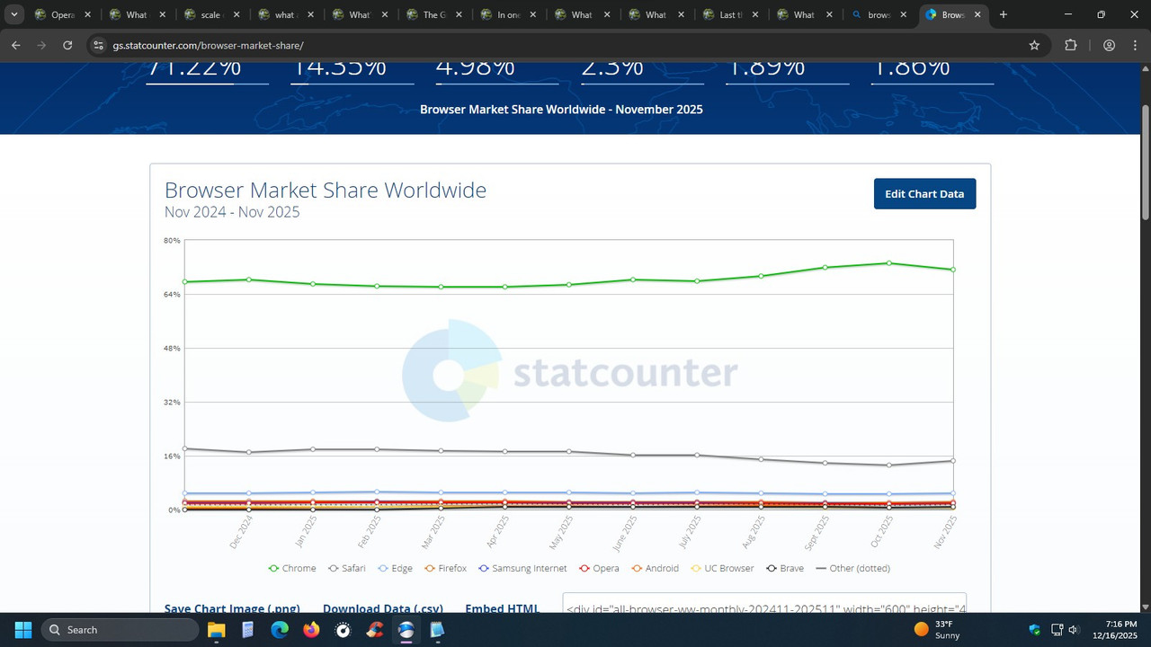Expand the tab search dropdown arrow
1151x647 pixels.
point(14,14)
